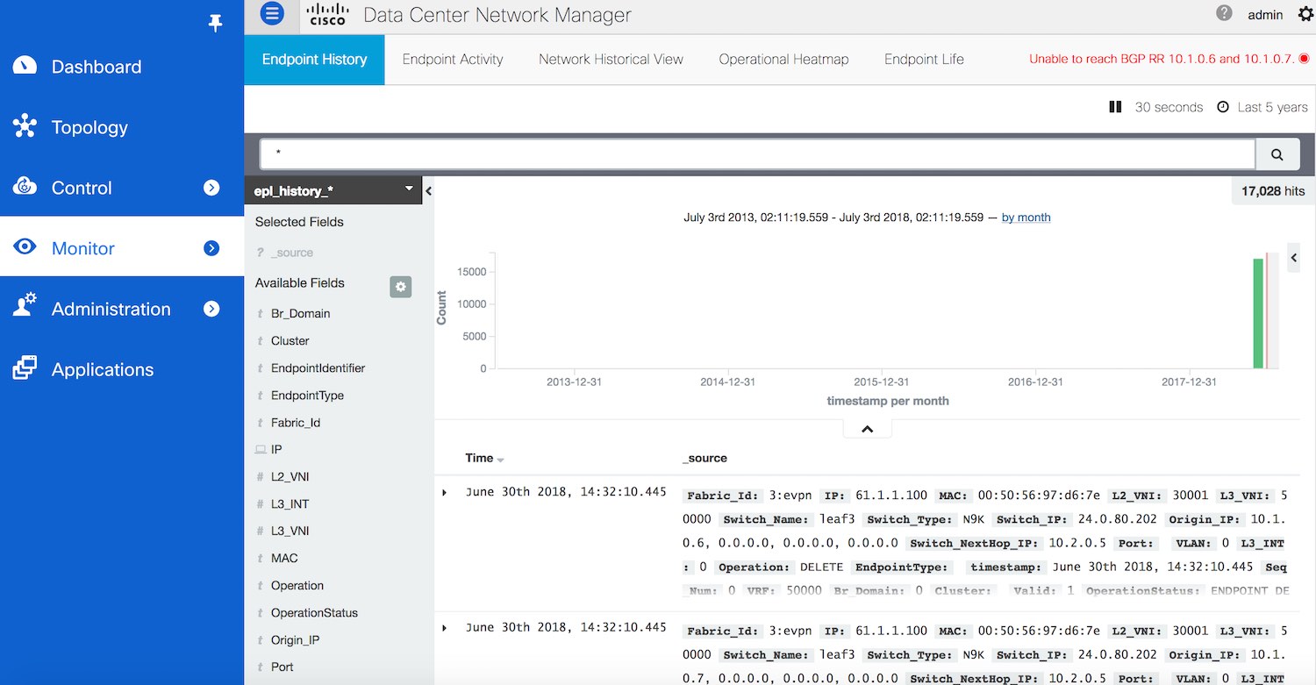Open the Applications stacked-windows icon
This screenshot has height=685, width=1316.
pyautogui.click(x=25, y=368)
